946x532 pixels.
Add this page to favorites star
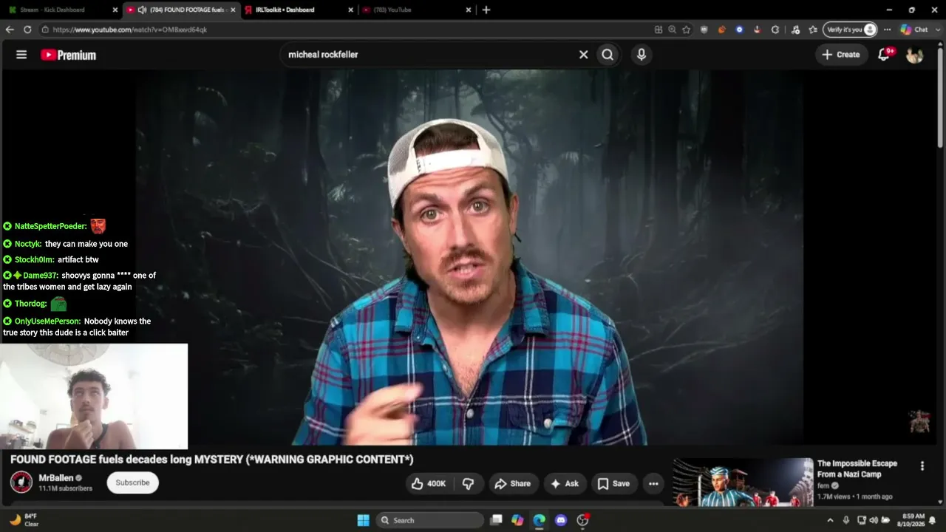coord(687,30)
